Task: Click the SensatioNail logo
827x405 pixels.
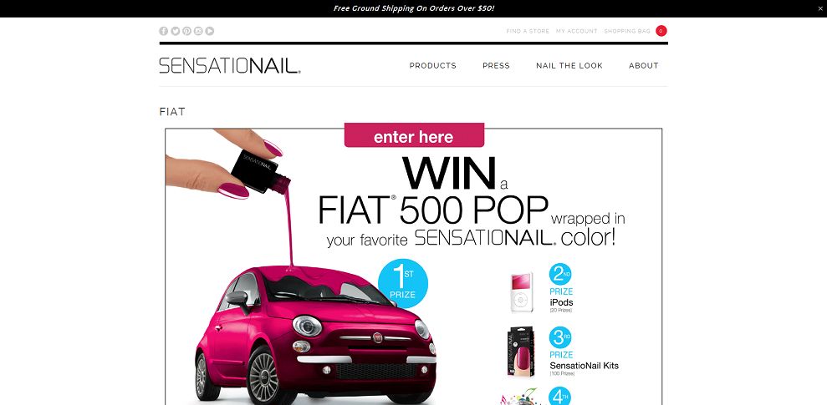Action: 230,65
